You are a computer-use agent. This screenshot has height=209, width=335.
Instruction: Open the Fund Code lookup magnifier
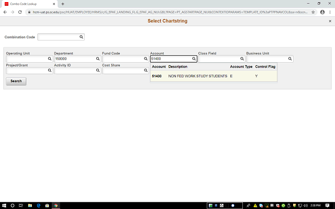click(146, 59)
